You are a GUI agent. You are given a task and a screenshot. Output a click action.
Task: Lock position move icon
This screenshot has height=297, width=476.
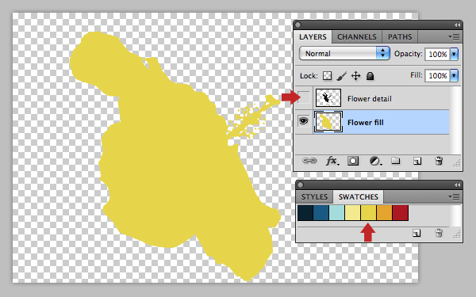pyautogui.click(x=355, y=76)
